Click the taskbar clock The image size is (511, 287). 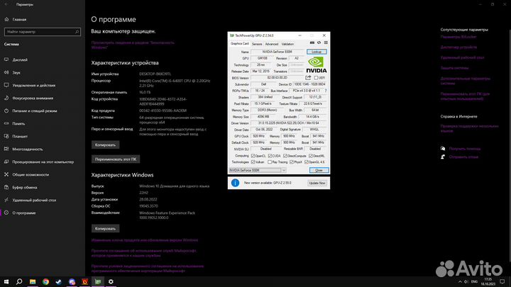point(488,282)
